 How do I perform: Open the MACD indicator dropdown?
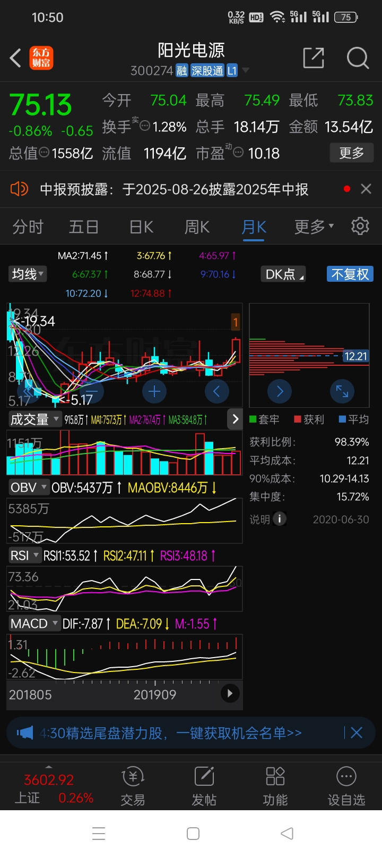click(34, 624)
